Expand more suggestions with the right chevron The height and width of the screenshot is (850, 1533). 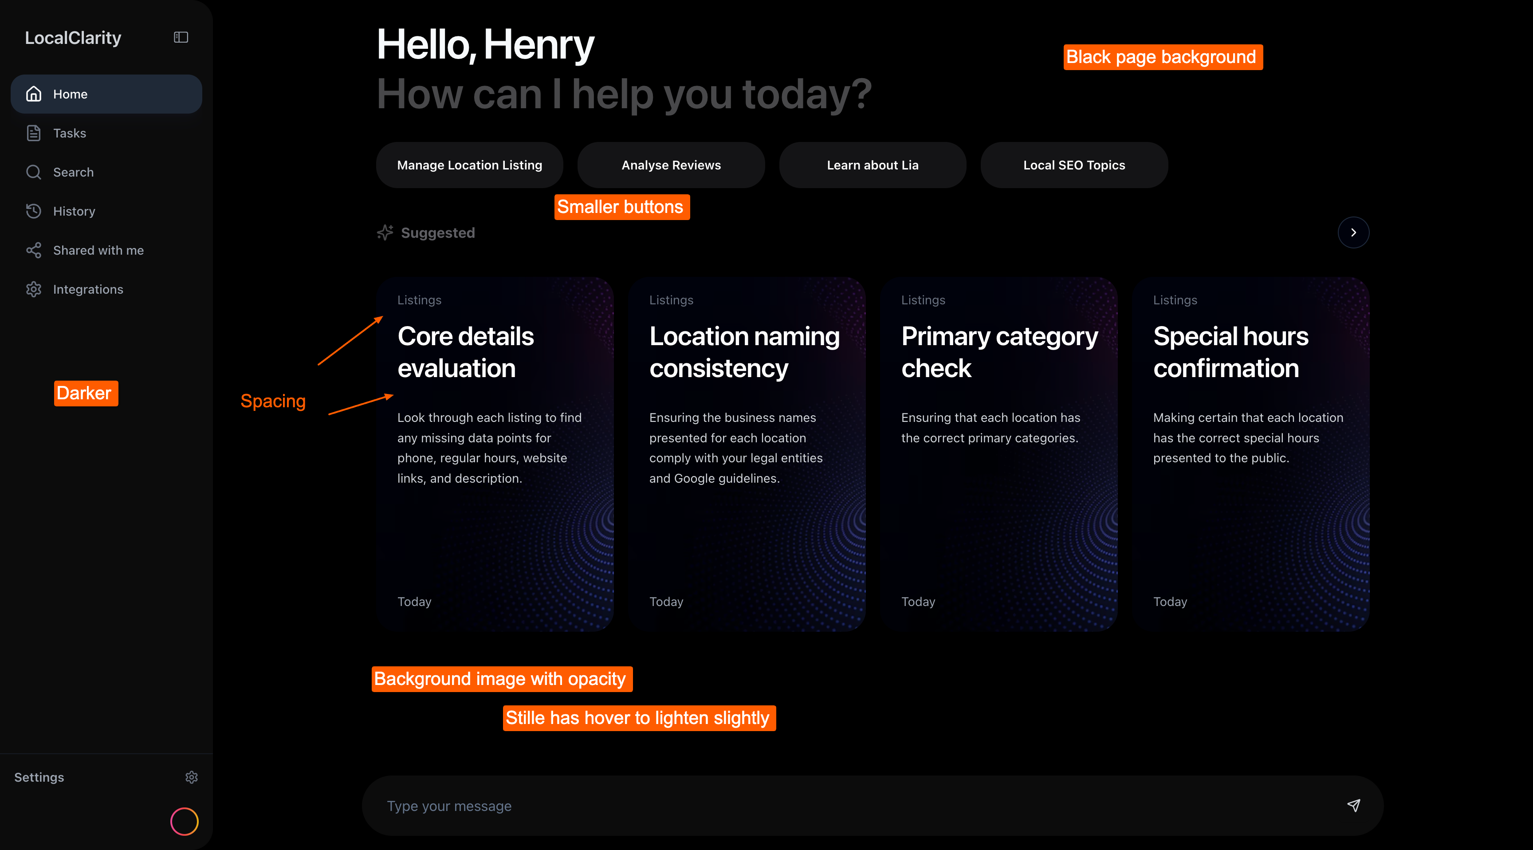click(1353, 232)
